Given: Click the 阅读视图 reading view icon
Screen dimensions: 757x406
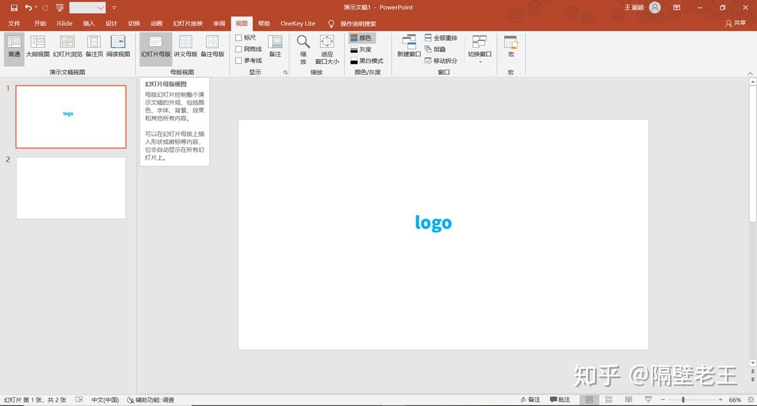Looking at the screenshot, I should (x=118, y=47).
